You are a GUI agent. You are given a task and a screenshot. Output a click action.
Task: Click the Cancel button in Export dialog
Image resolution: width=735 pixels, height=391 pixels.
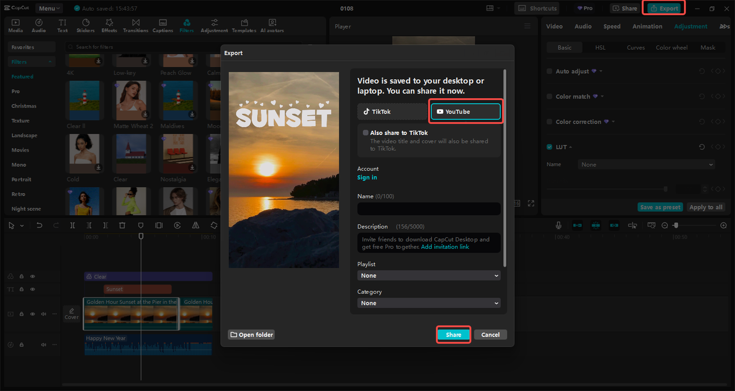pos(490,335)
